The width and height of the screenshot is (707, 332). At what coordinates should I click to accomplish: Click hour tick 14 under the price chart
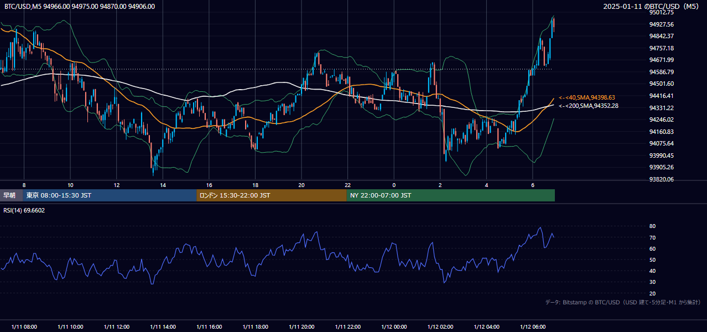click(163, 185)
